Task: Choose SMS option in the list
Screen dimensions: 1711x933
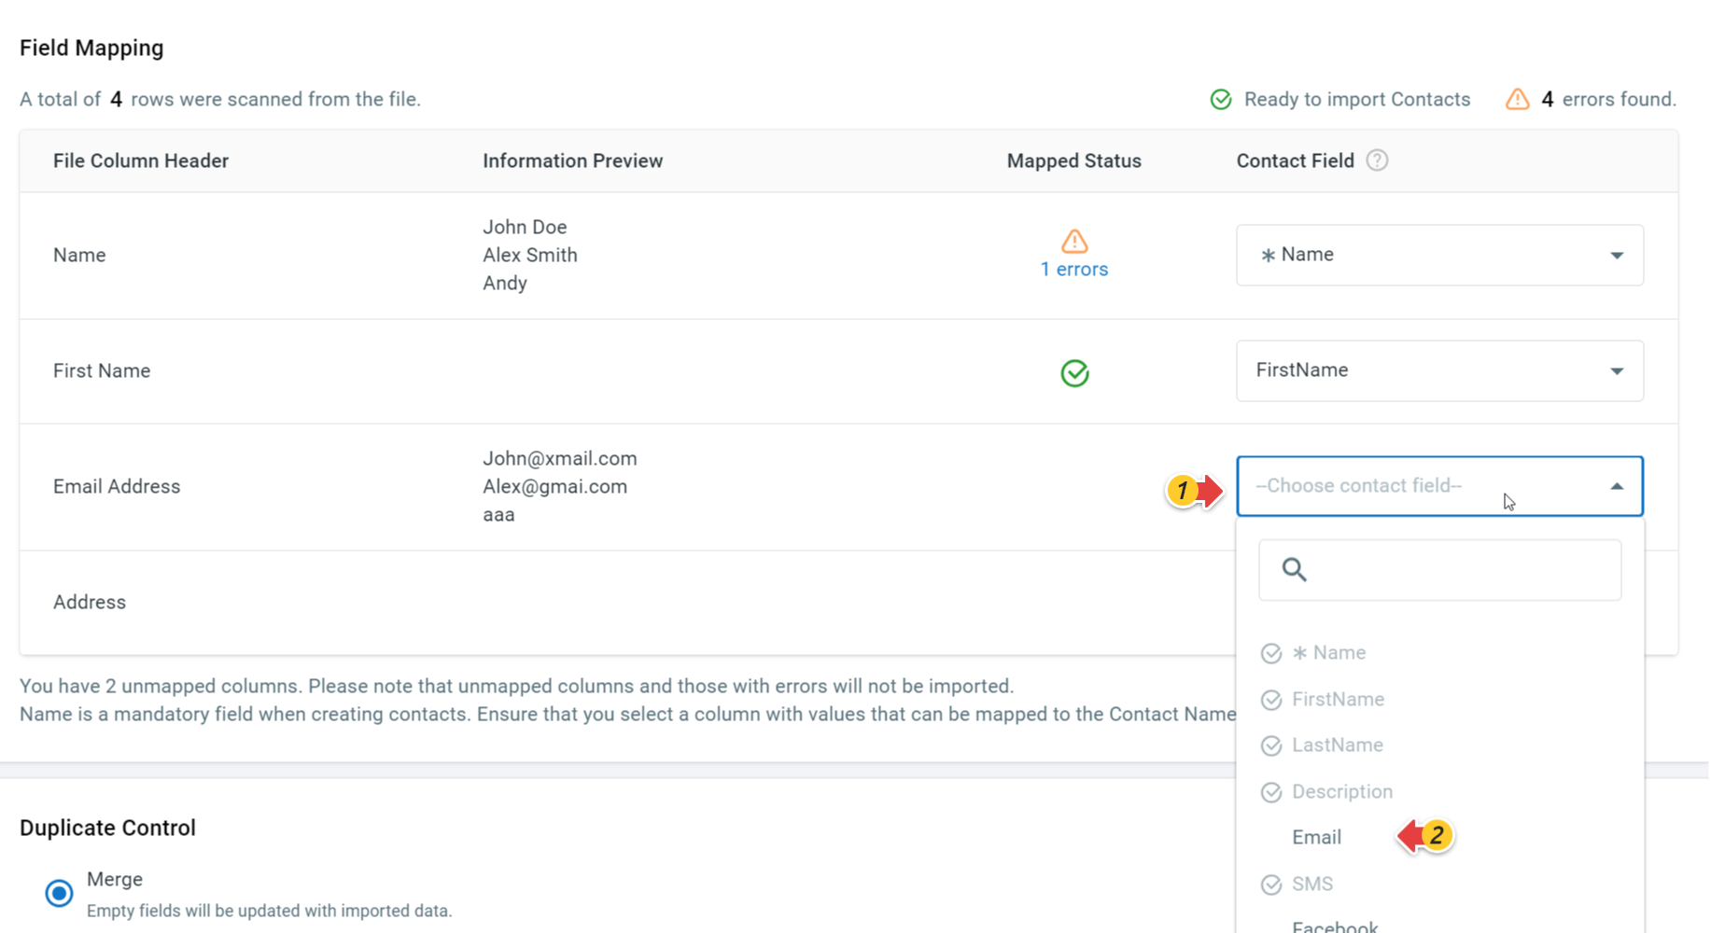Action: pos(1312,884)
